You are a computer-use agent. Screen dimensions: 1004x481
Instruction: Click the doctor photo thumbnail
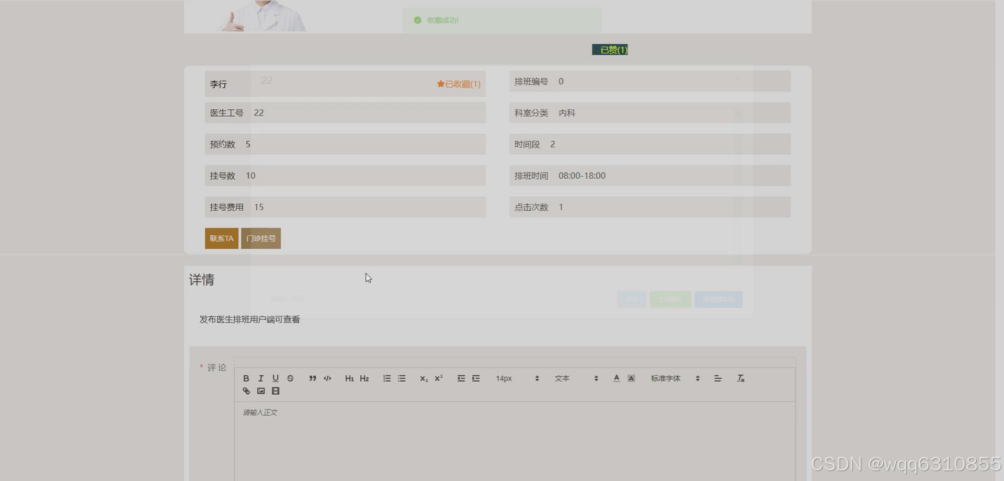[x=261, y=16]
